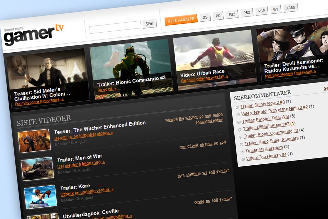The image size is (328, 219).
Task: Click 'Geralt i ny og forbedret utgave' link
Action: [84, 135]
